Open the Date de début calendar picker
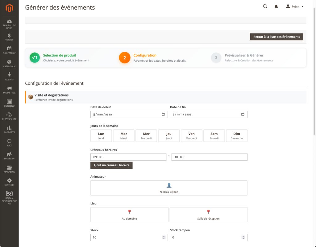Image resolution: width=316 pixels, height=247 pixels. pos(163,114)
